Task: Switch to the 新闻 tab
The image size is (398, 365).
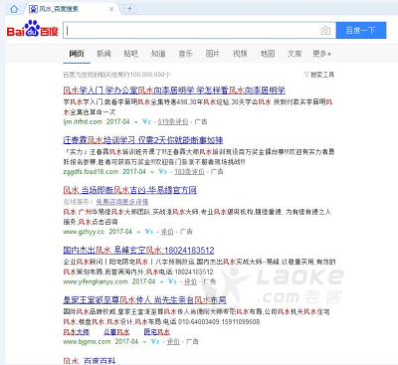Action: pos(103,54)
